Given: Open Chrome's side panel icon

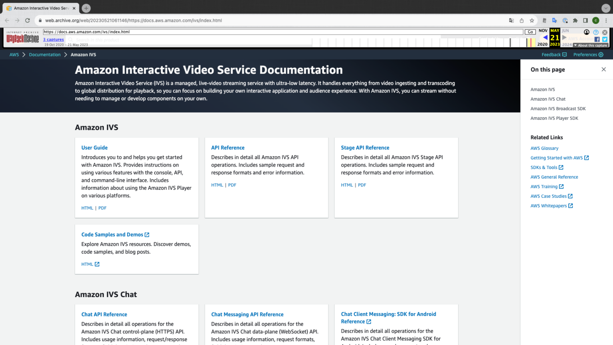Looking at the screenshot, I should tap(585, 20).
